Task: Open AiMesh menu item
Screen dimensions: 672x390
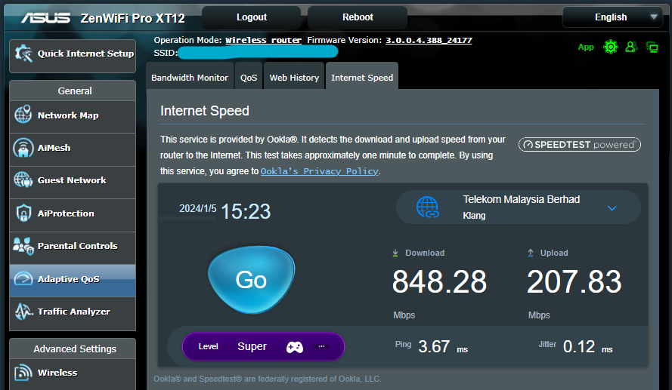Action: pyautogui.click(x=73, y=149)
